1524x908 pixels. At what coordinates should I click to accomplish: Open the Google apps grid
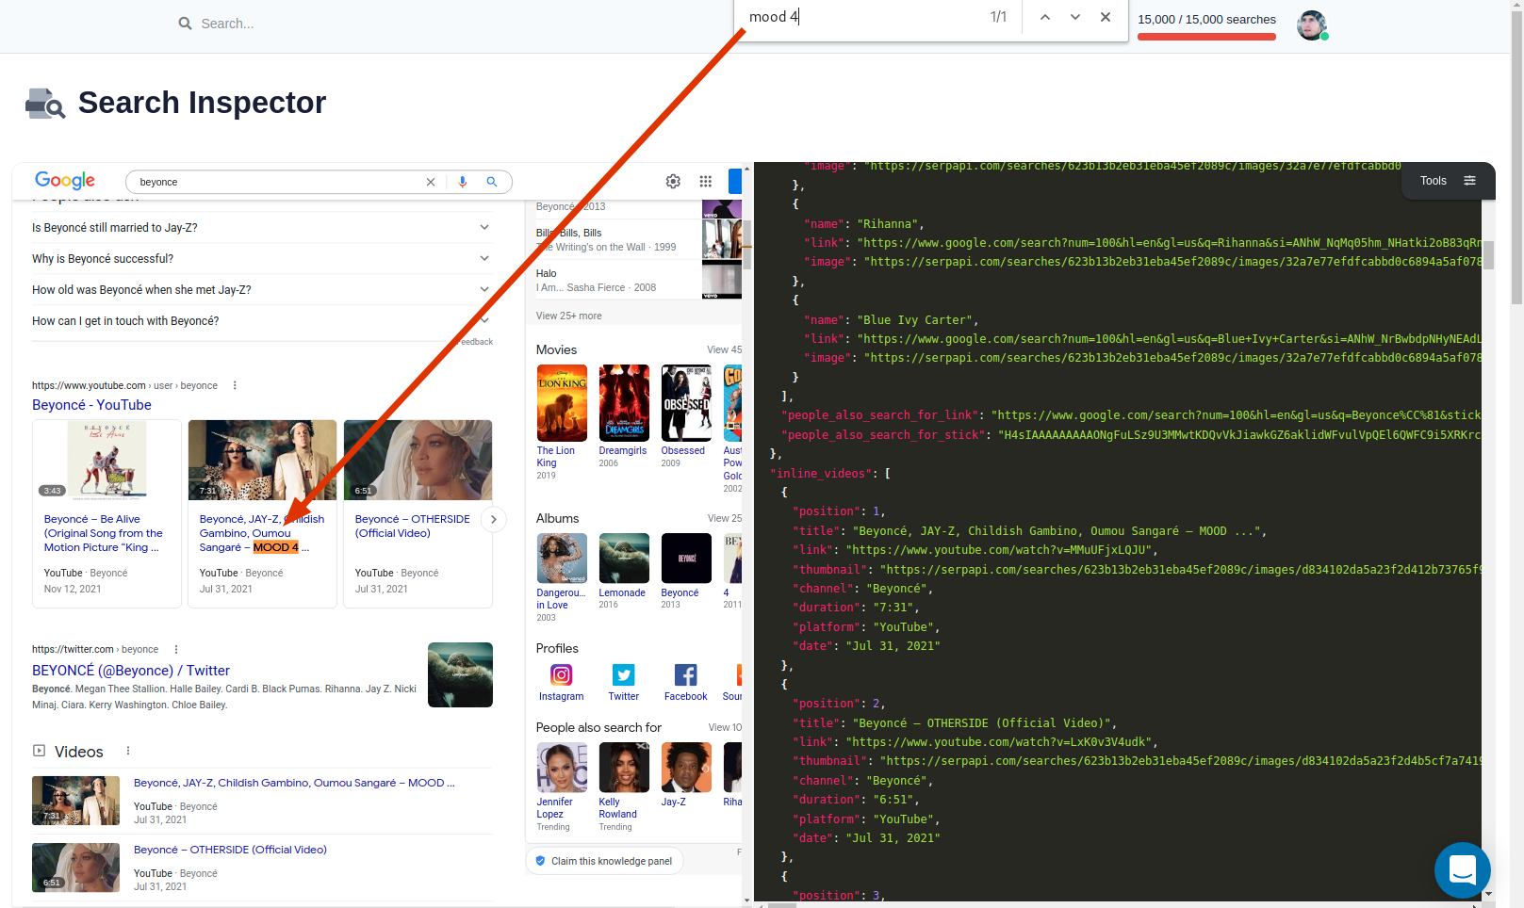coord(705,181)
